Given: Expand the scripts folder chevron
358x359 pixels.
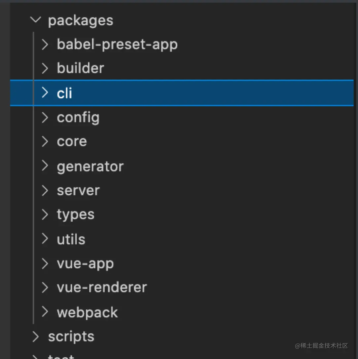Looking at the screenshot, I should (36, 336).
